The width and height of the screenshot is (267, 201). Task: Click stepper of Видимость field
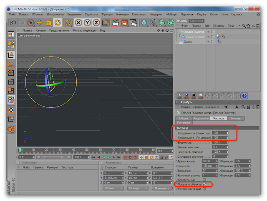(x=227, y=142)
